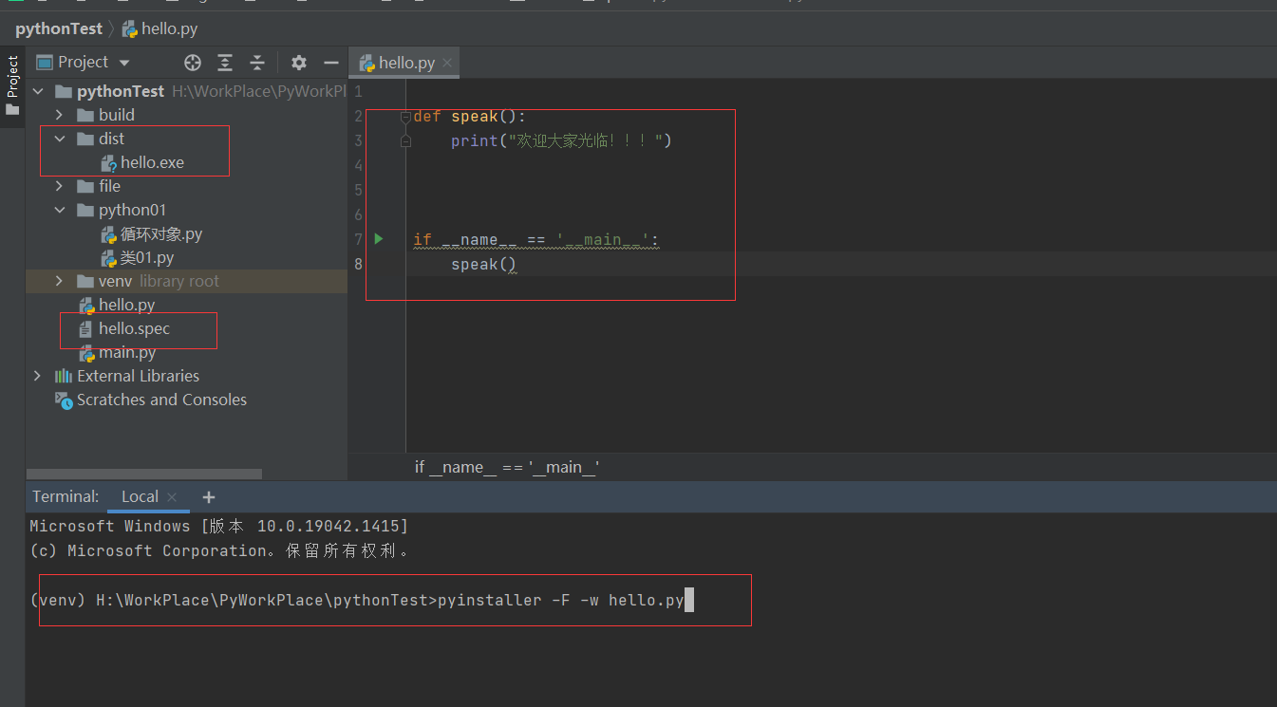Expand the venv library root node

point(59,281)
